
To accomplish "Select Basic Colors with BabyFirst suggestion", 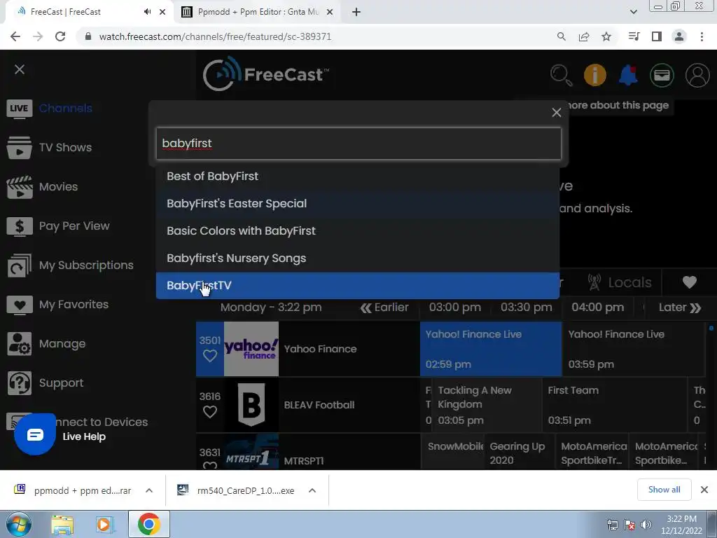I will tap(358, 231).
